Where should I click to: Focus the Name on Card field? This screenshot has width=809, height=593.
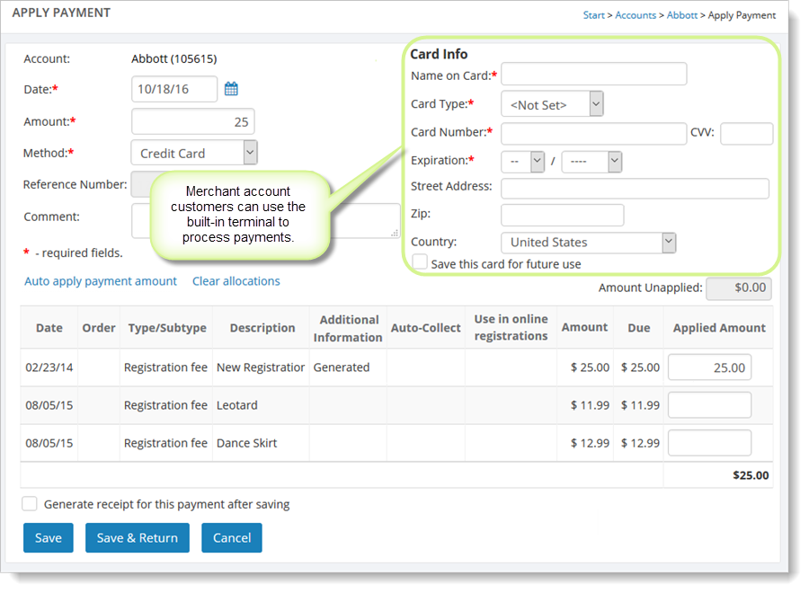[593, 74]
